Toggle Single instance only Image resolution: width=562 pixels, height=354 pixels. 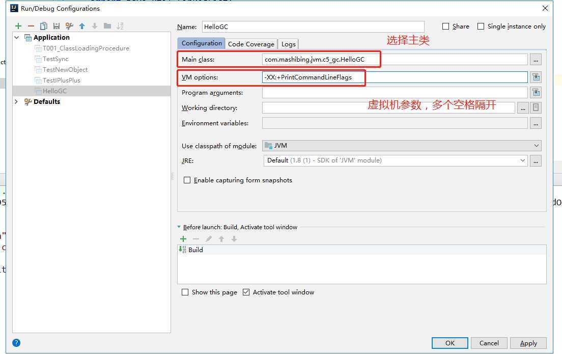481,26
